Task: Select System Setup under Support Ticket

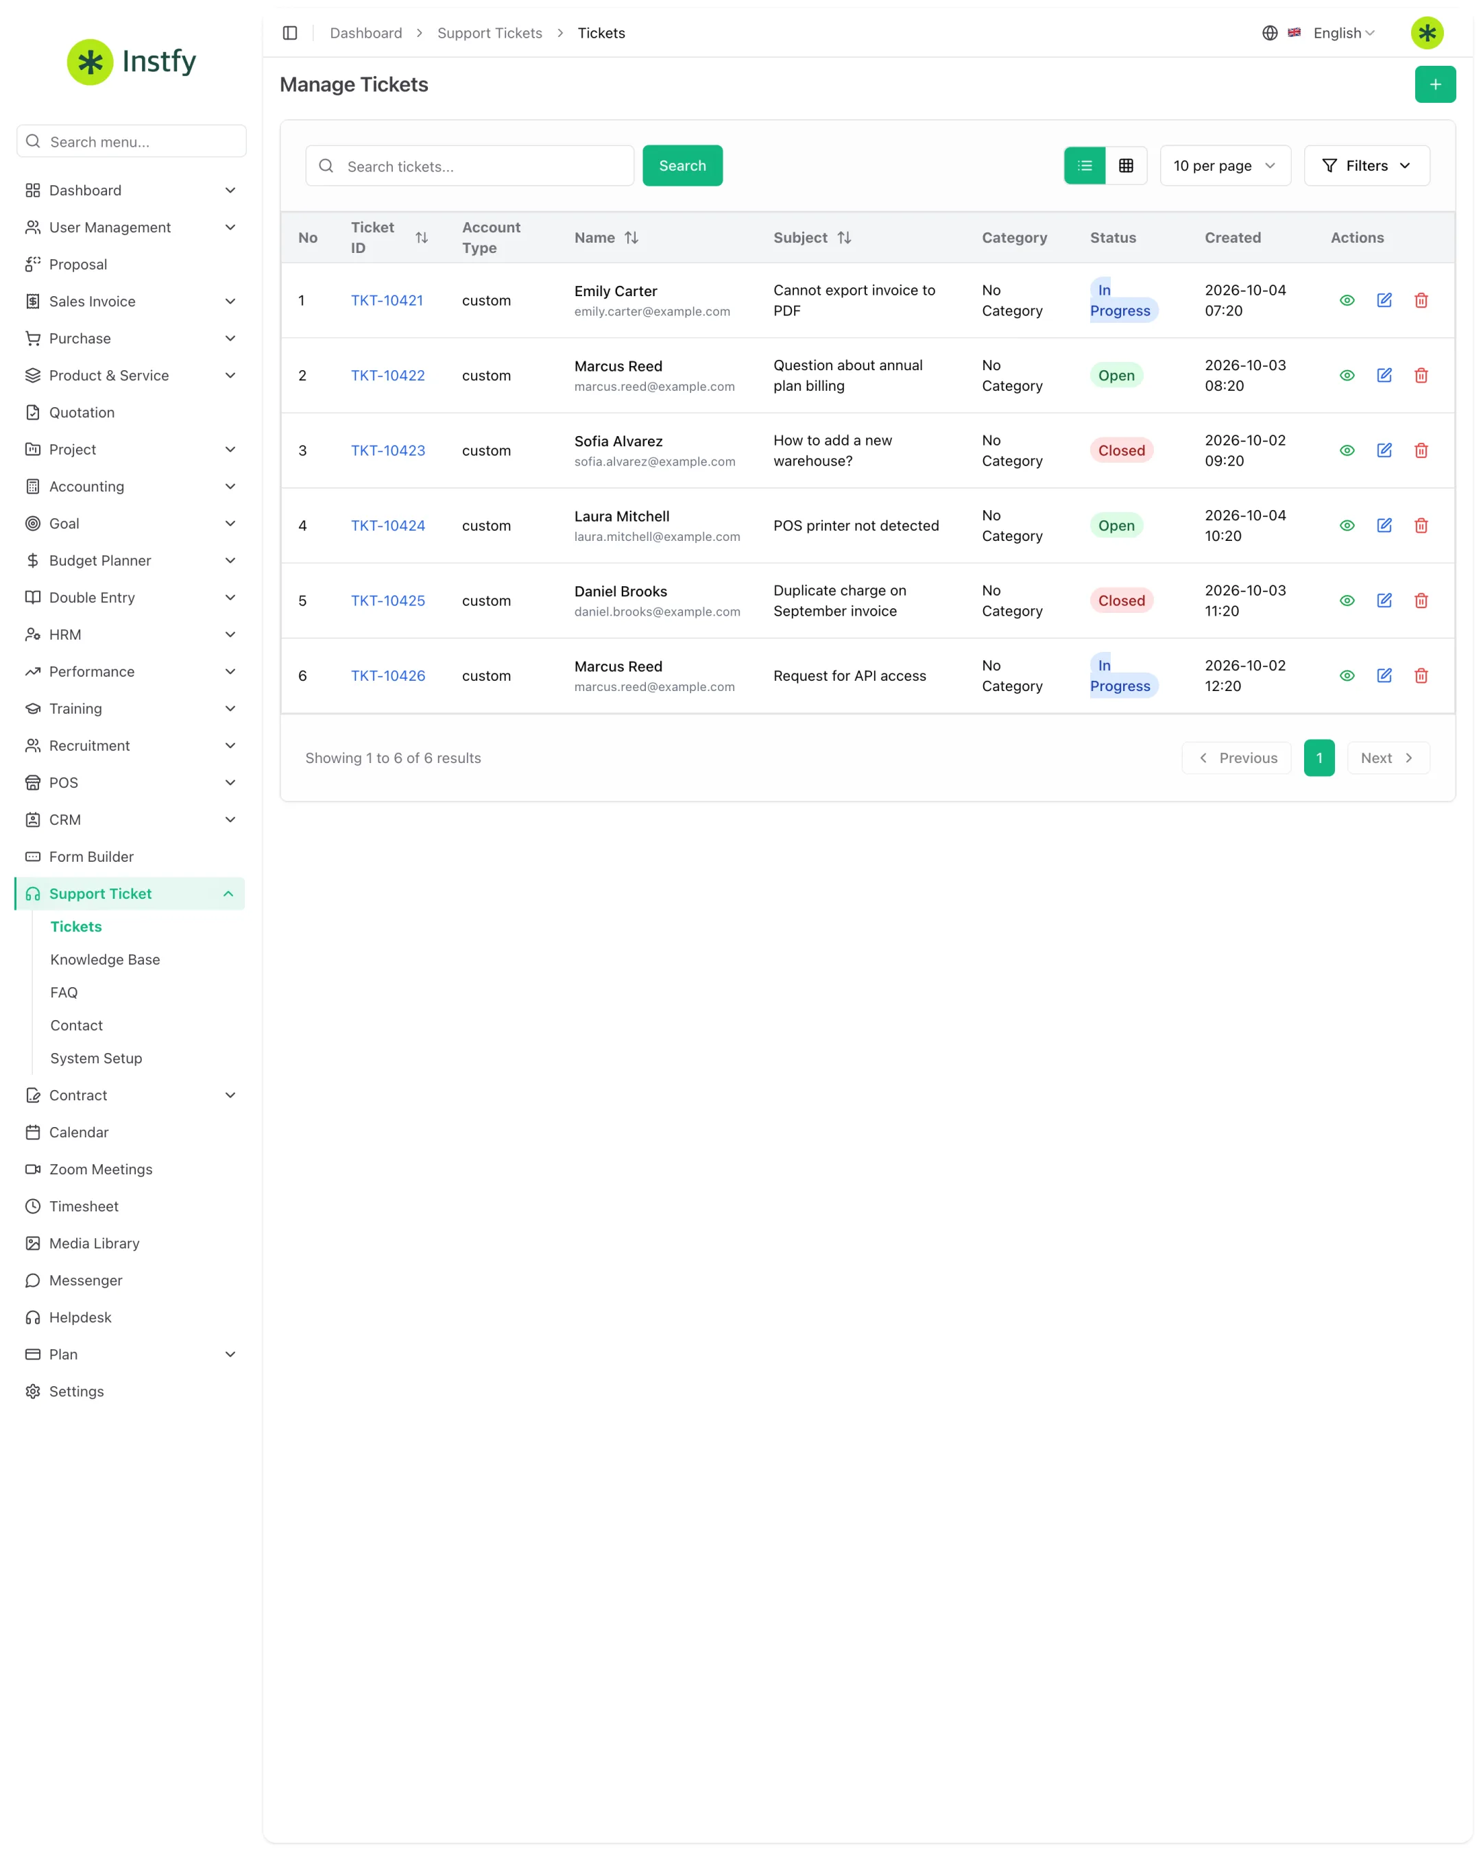Action: pyautogui.click(x=96, y=1058)
